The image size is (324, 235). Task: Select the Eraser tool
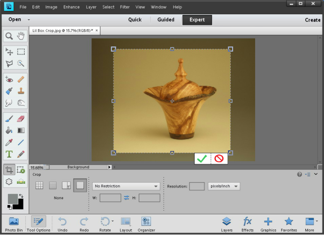pyautogui.click(x=21, y=118)
